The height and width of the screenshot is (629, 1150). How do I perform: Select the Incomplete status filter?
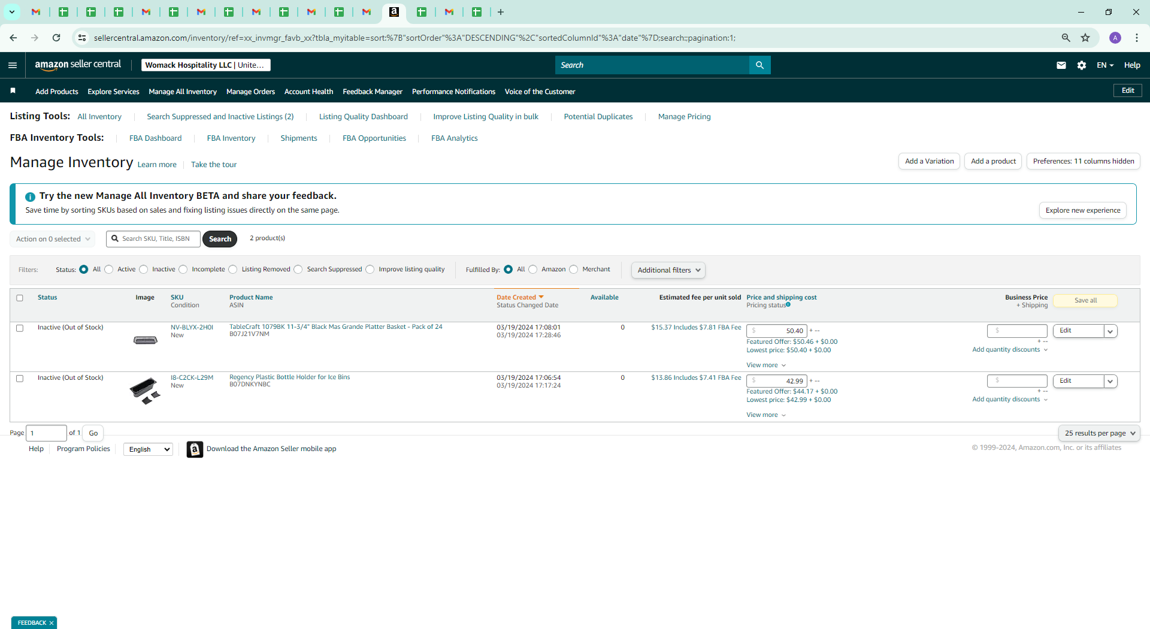click(183, 270)
